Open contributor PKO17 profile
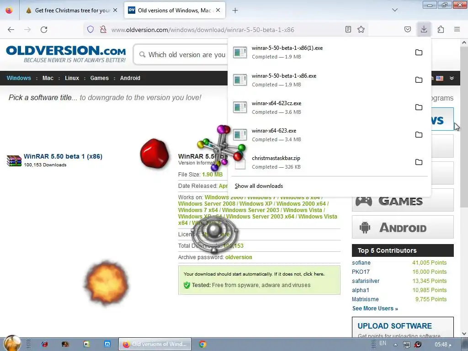Image resolution: width=468 pixels, height=351 pixels. pyautogui.click(x=361, y=271)
